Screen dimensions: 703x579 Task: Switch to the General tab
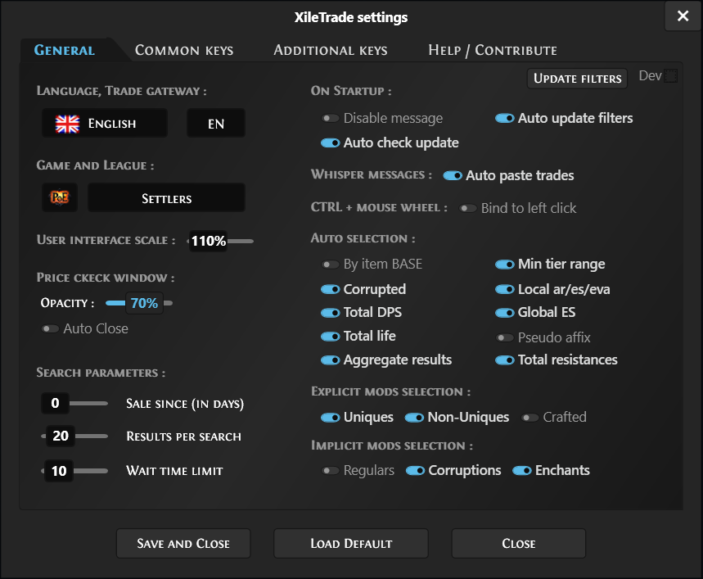click(65, 50)
